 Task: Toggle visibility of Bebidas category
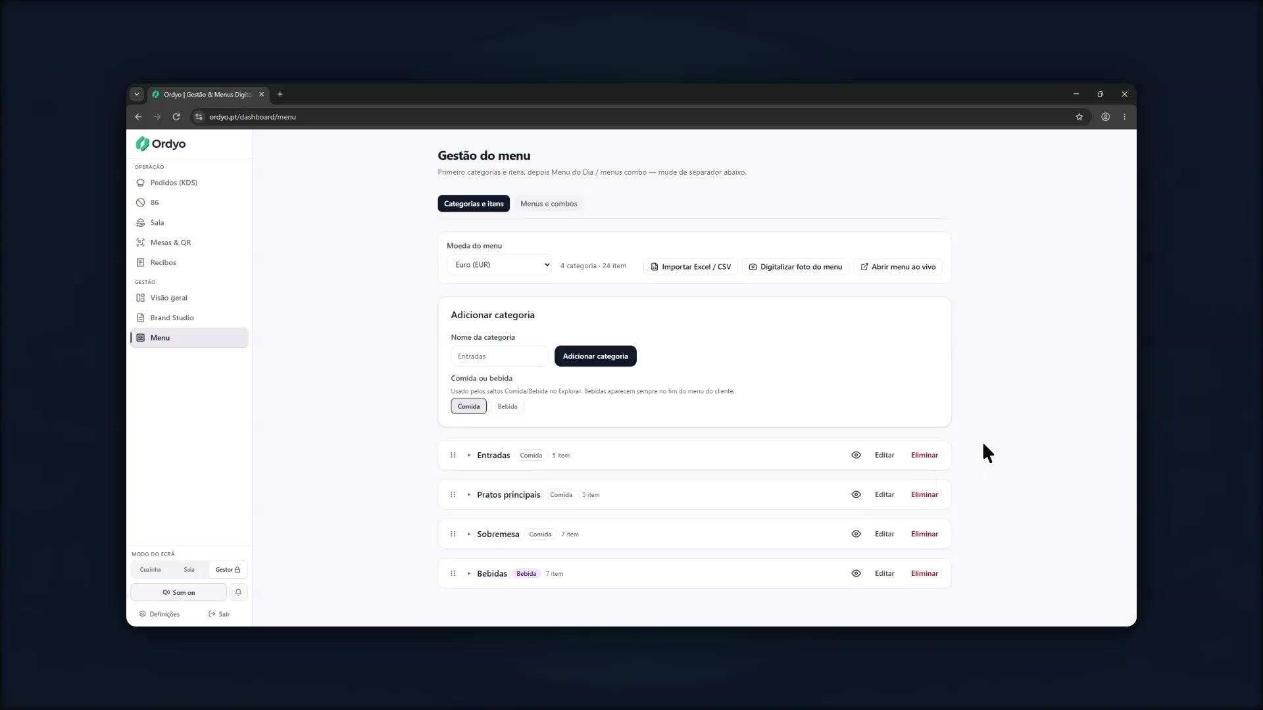[856, 573]
